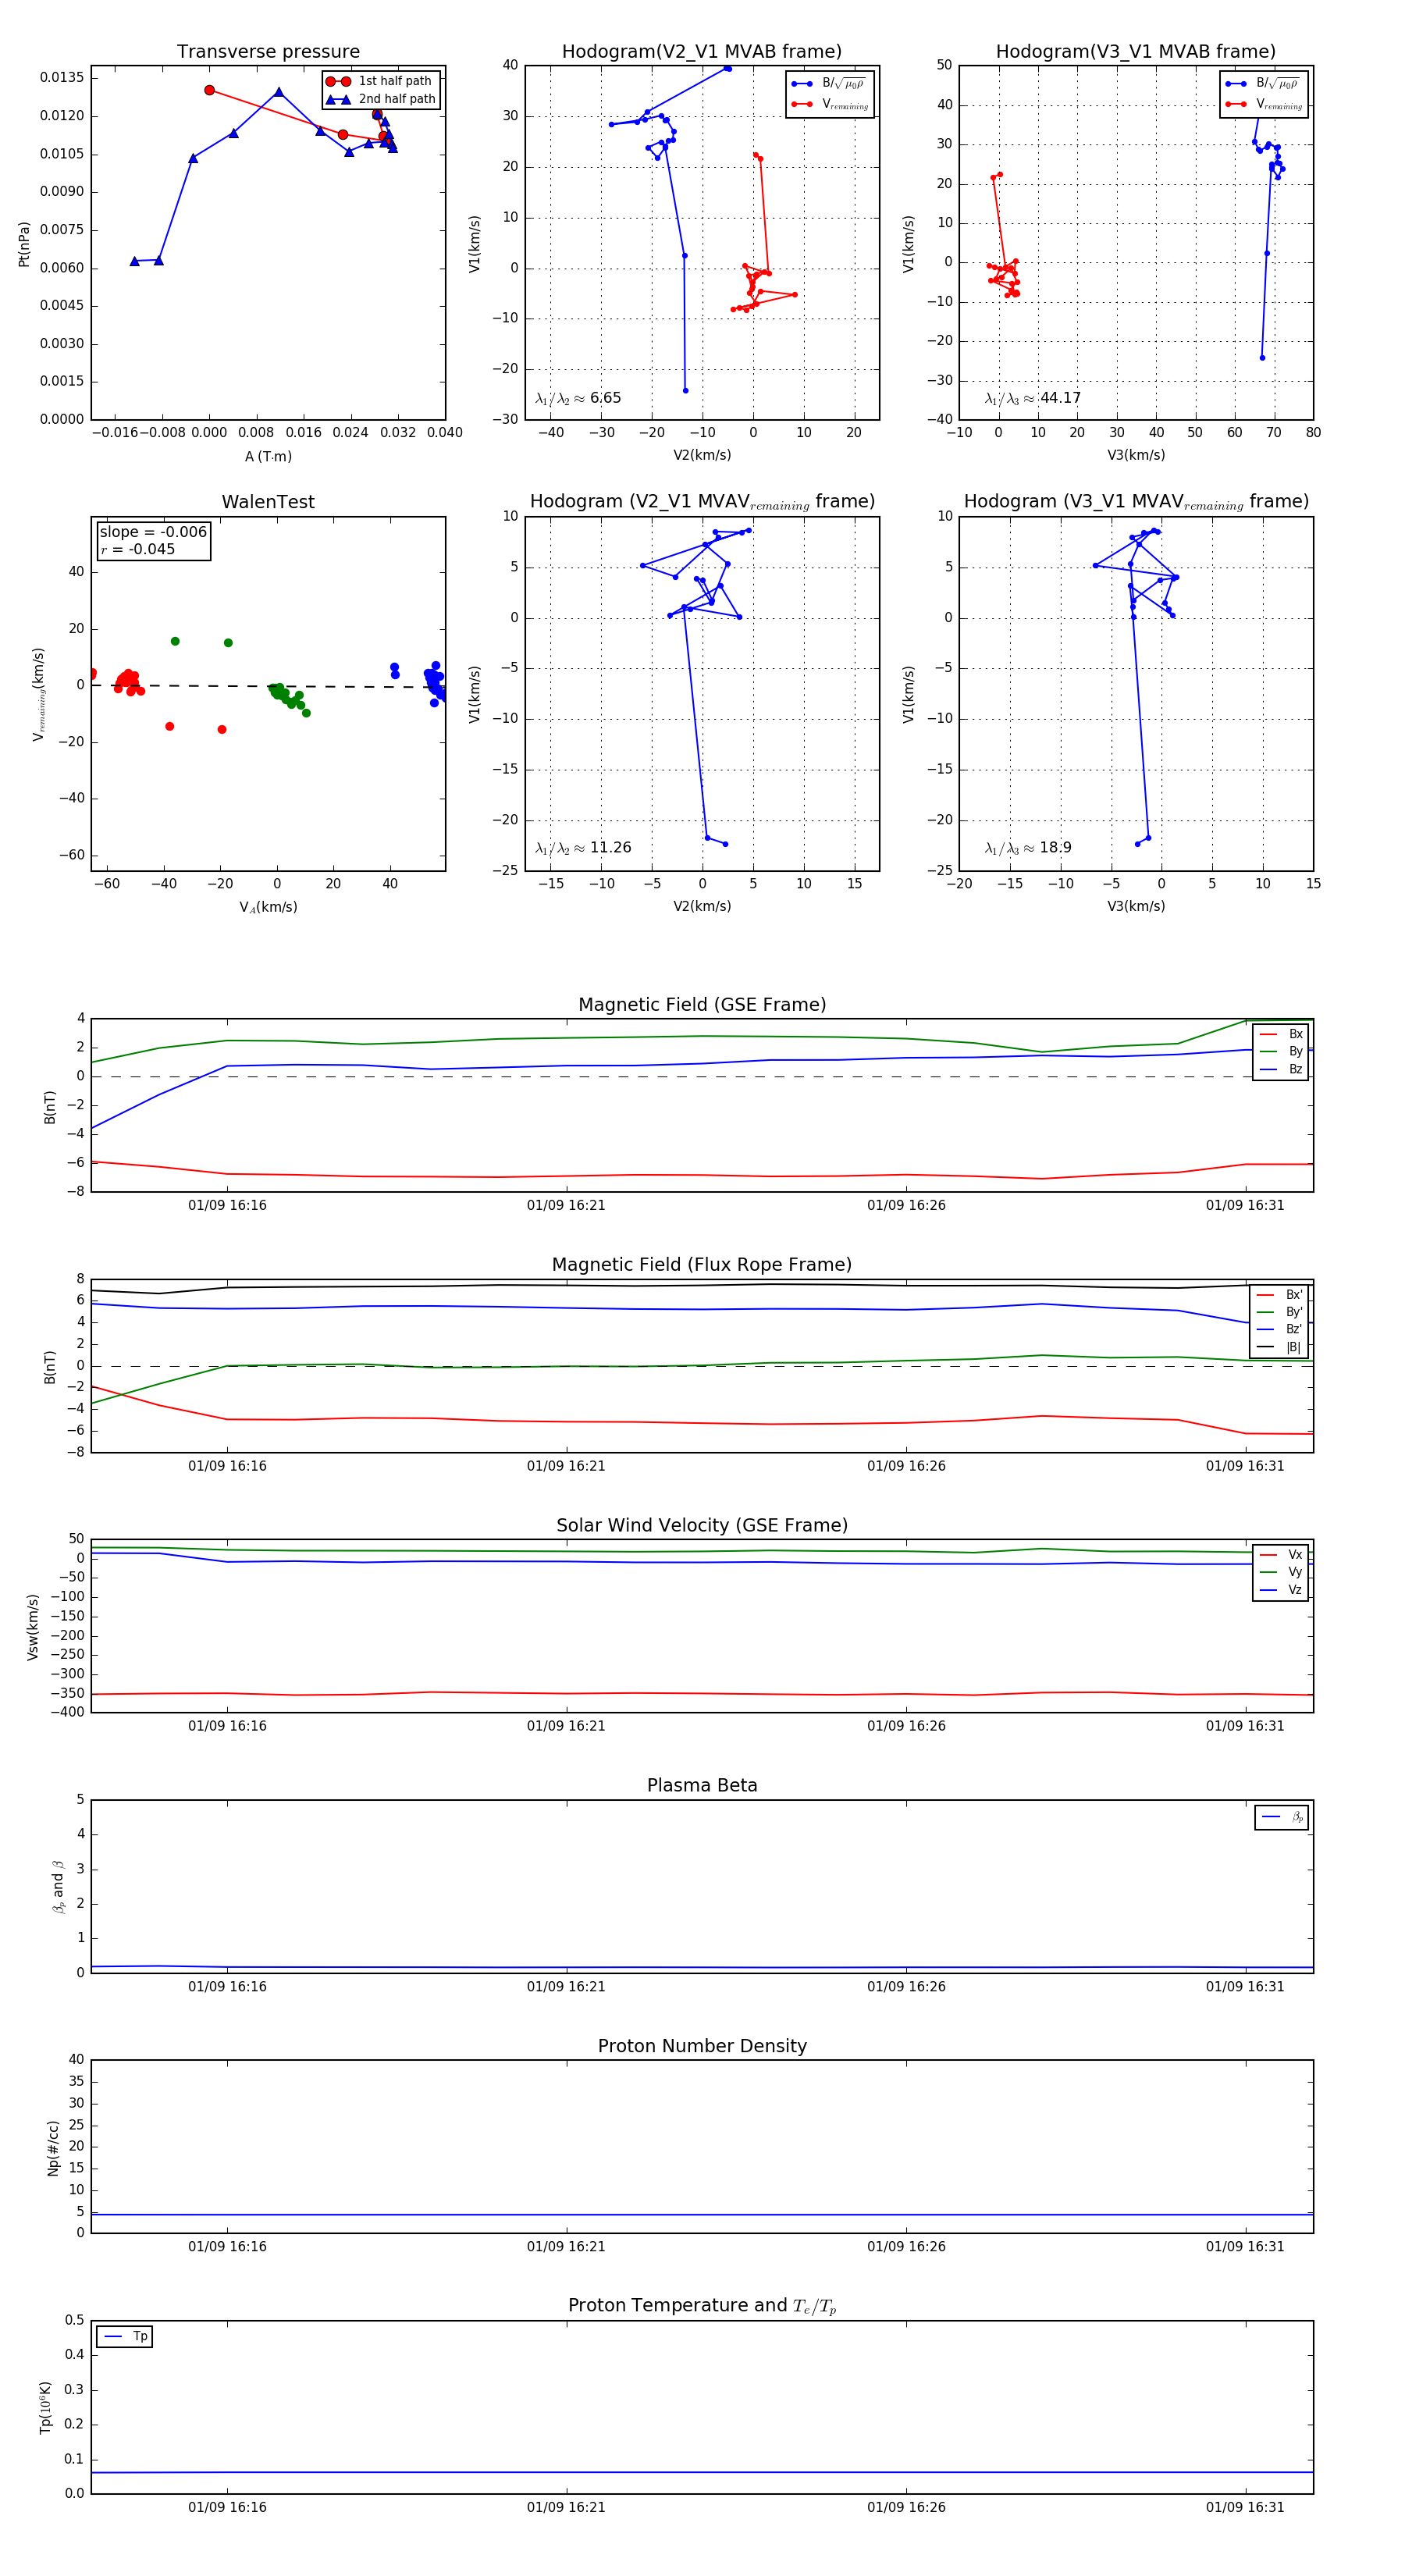Click first red circle of the 1st half path

[209, 90]
